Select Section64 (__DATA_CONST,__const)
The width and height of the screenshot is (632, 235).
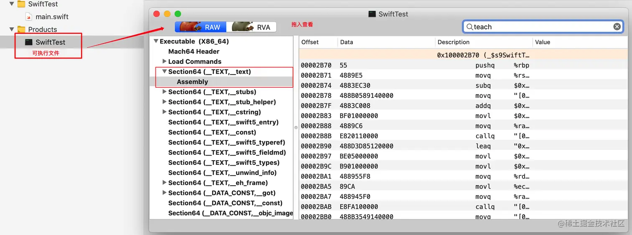225,203
